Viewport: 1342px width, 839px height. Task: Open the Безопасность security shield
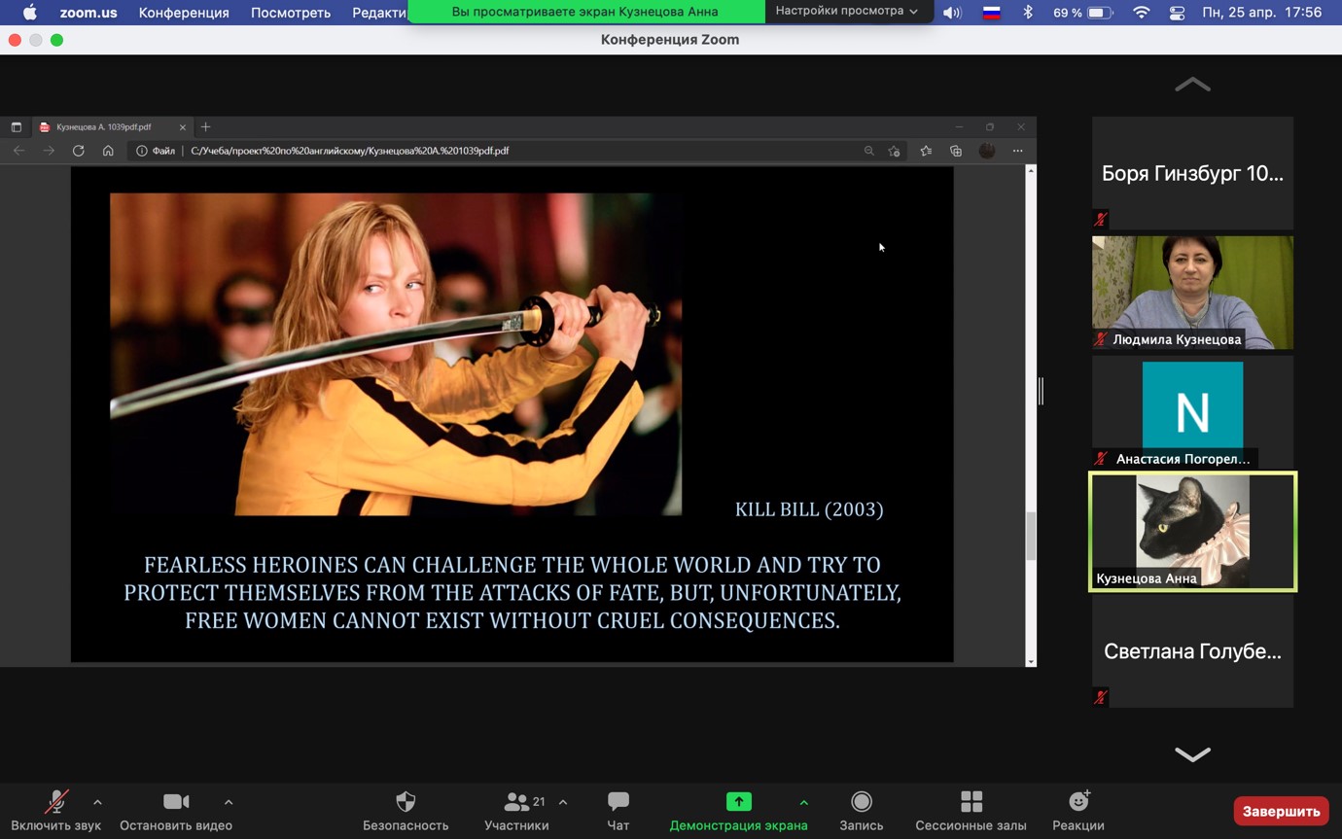[406, 811]
